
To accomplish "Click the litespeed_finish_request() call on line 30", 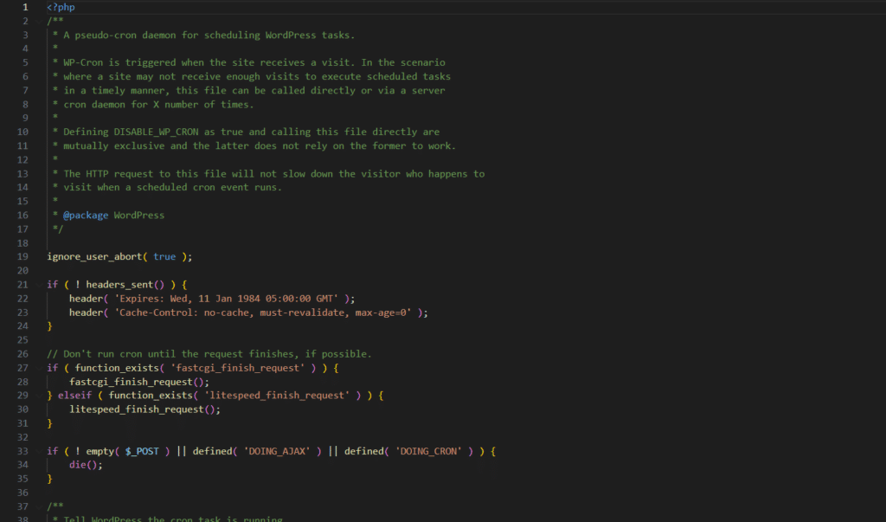I will click(x=144, y=409).
